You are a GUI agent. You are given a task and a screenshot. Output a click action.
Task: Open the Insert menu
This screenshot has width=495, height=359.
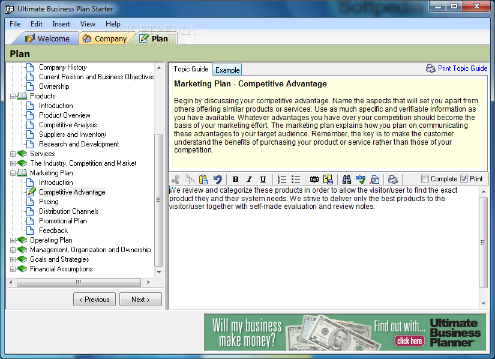(x=61, y=24)
